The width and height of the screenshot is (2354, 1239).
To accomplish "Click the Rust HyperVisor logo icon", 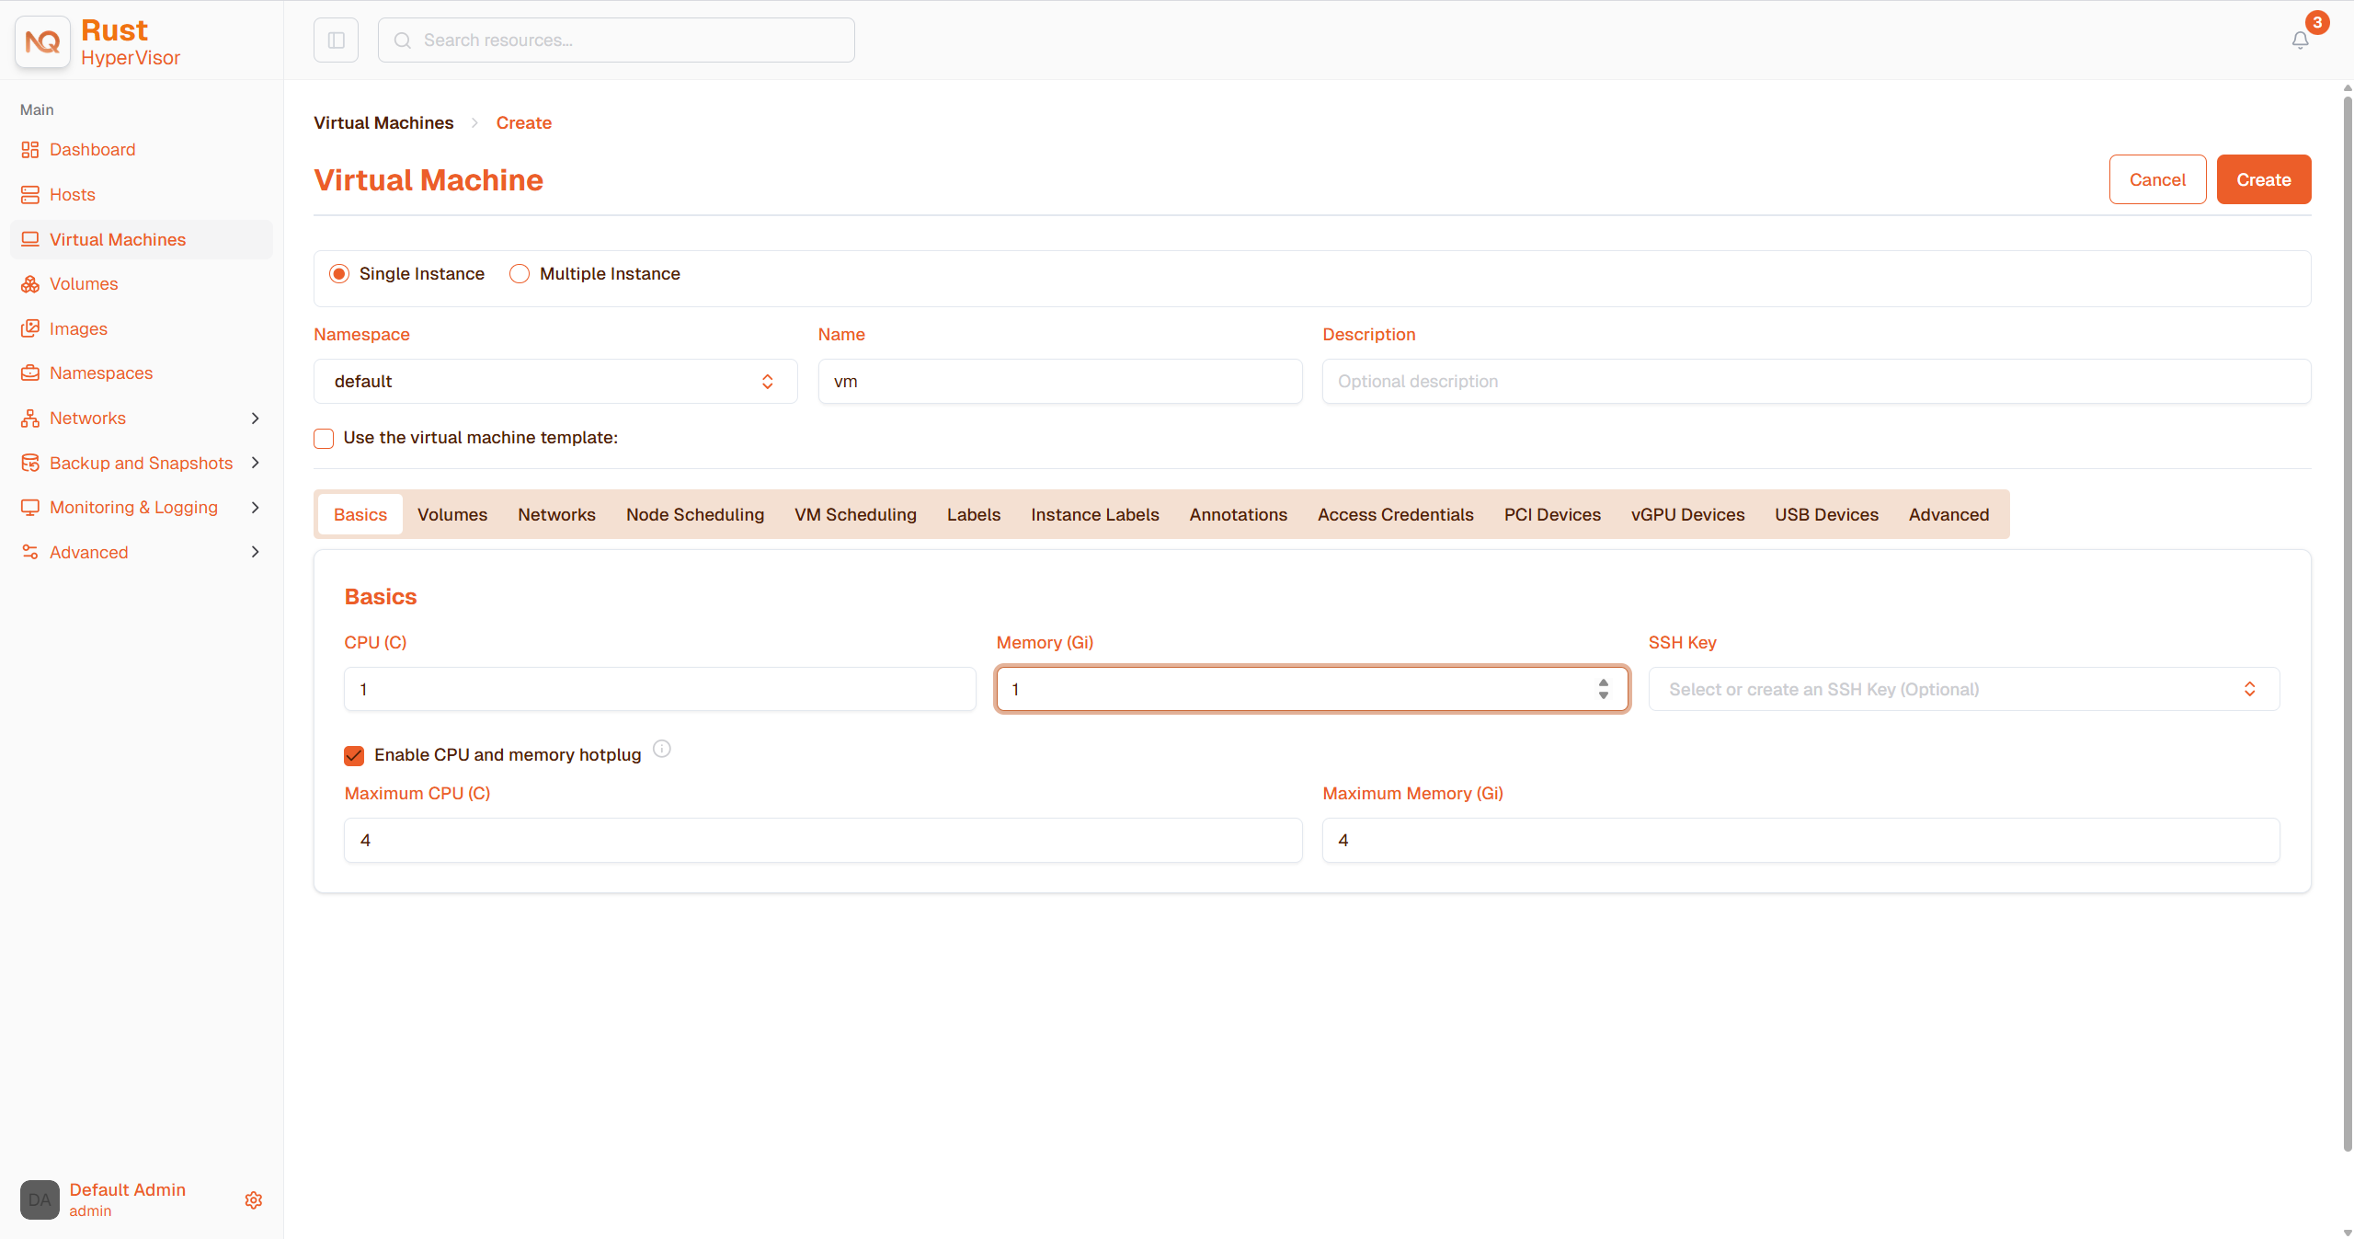I will 42,41.
